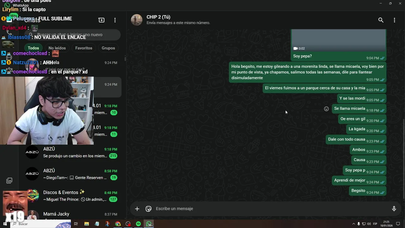Open the OBS recording icon on the taskbar
This screenshot has height=228, width=405.
pos(128,224)
